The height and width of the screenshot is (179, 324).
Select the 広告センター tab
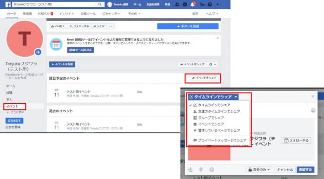(111, 14)
